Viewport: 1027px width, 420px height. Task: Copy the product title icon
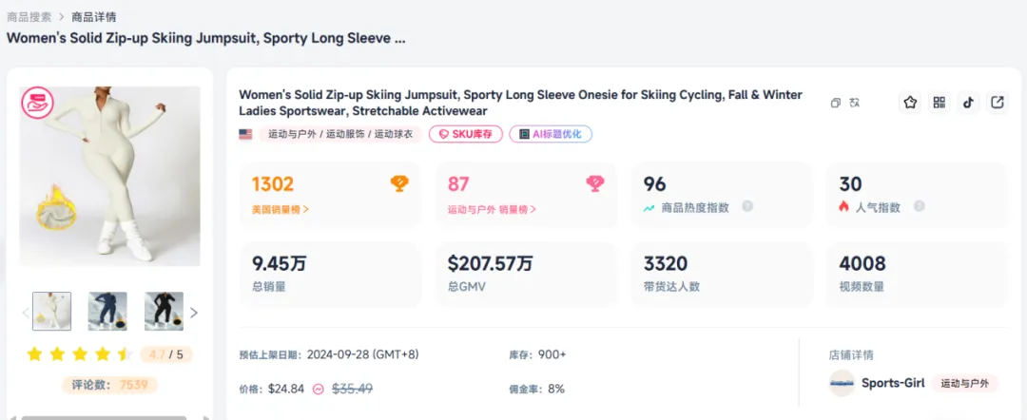[835, 103]
